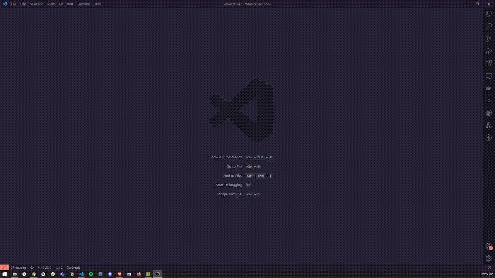Screen dimensions: 495x278
Task: Open Google Chrome from the taskbar
Action: [34, 274]
